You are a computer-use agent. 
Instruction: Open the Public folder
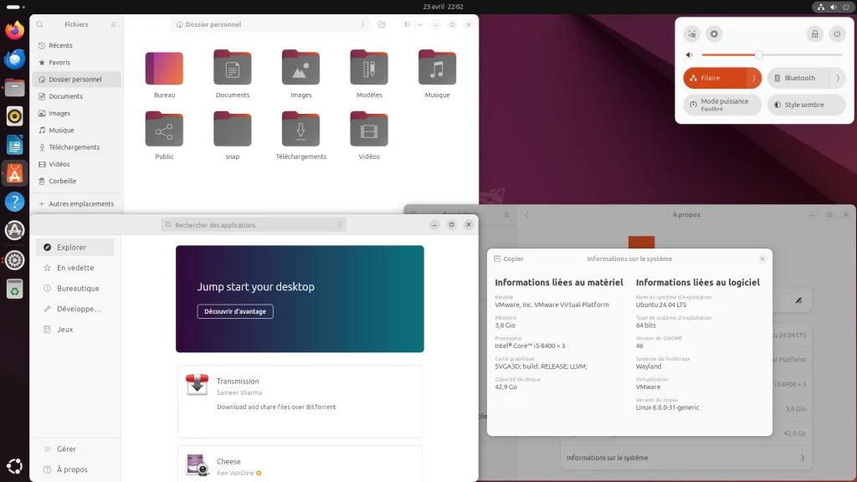164,130
